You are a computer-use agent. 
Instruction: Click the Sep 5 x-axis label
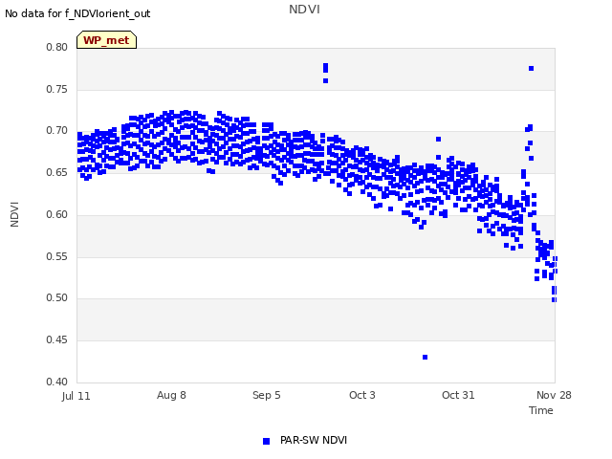tap(267, 395)
